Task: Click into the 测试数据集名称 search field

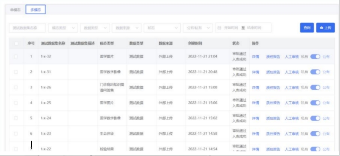Action: 27,28
